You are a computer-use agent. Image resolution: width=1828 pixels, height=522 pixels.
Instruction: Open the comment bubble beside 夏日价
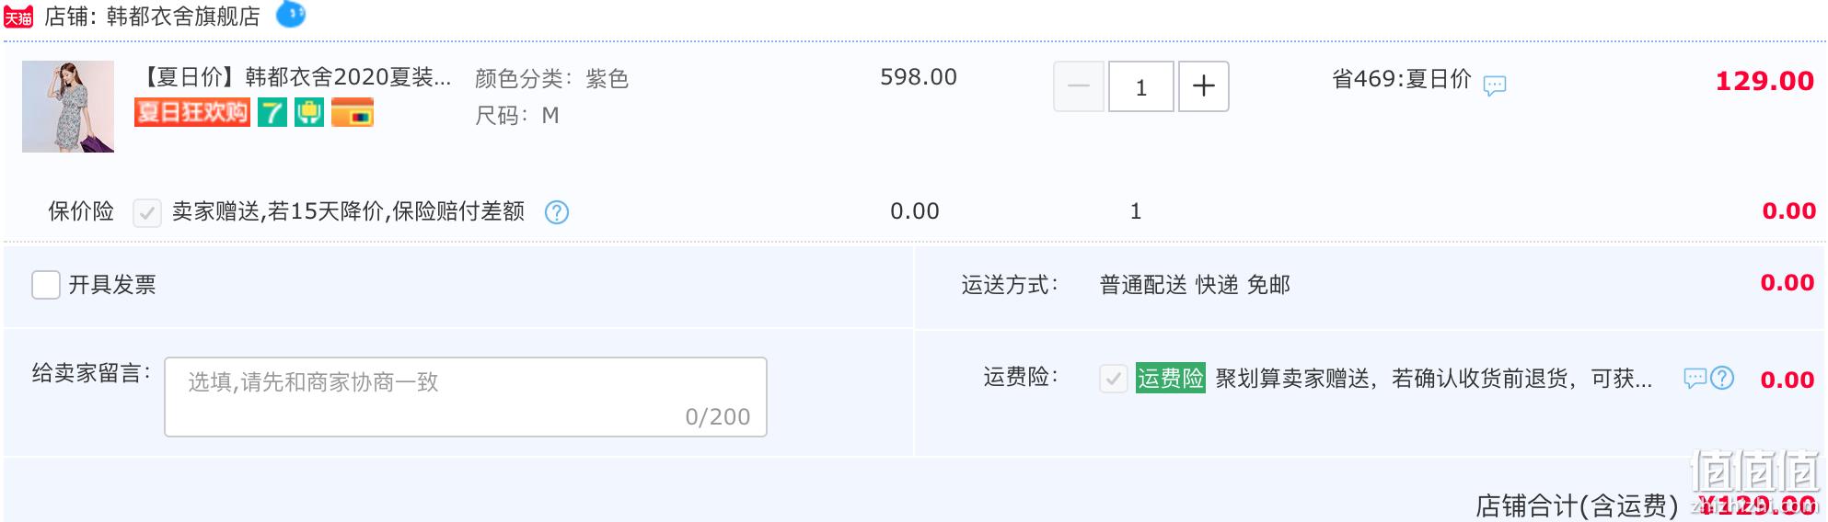pyautogui.click(x=1495, y=85)
